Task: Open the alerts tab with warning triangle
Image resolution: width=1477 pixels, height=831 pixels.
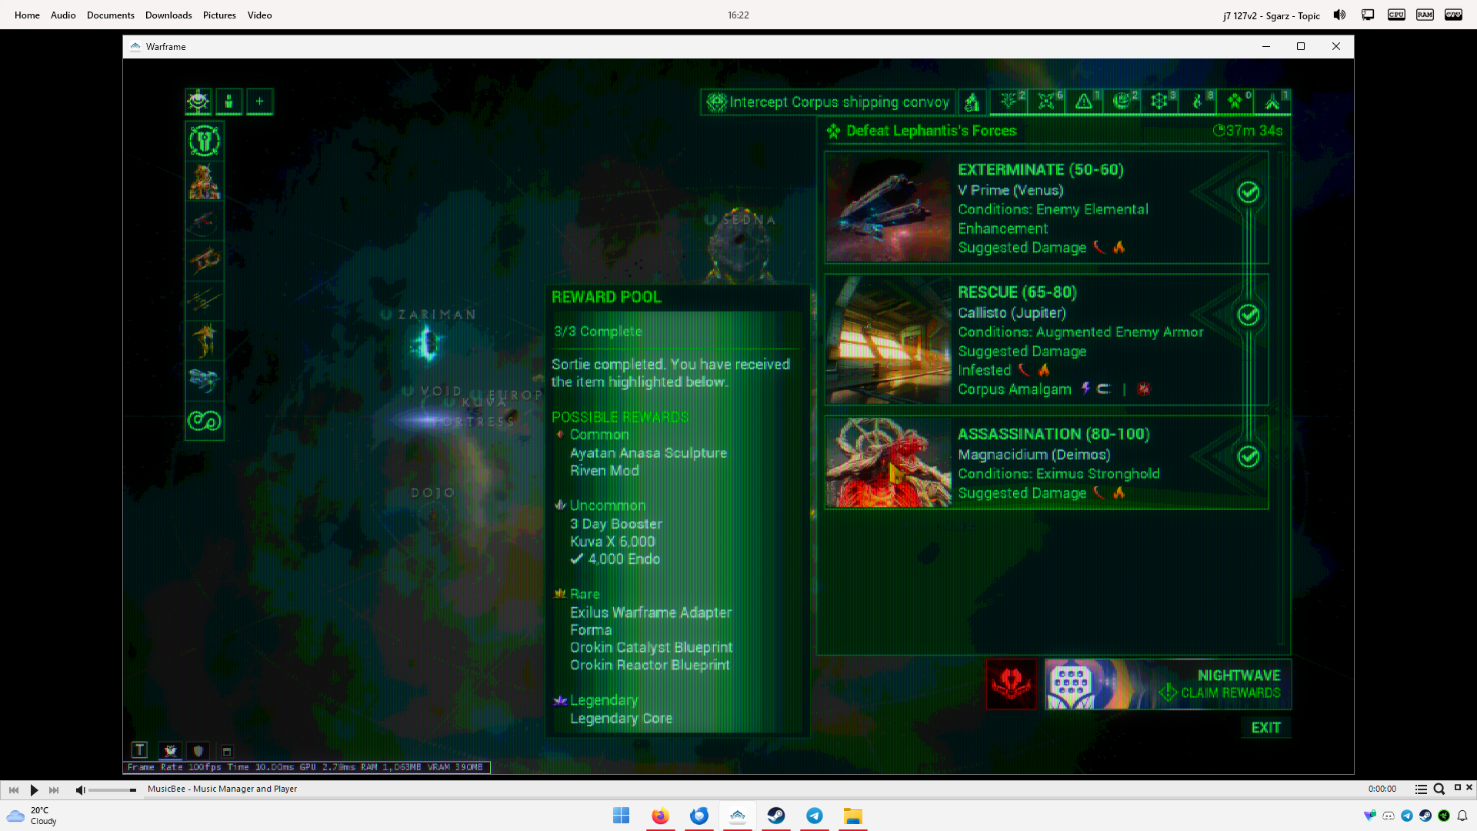Action: pyautogui.click(x=1084, y=102)
